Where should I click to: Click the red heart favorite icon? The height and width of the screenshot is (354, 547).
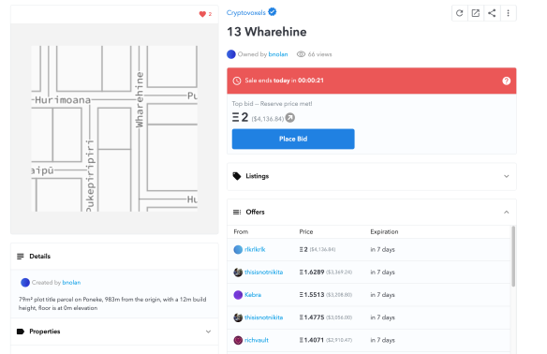[202, 14]
